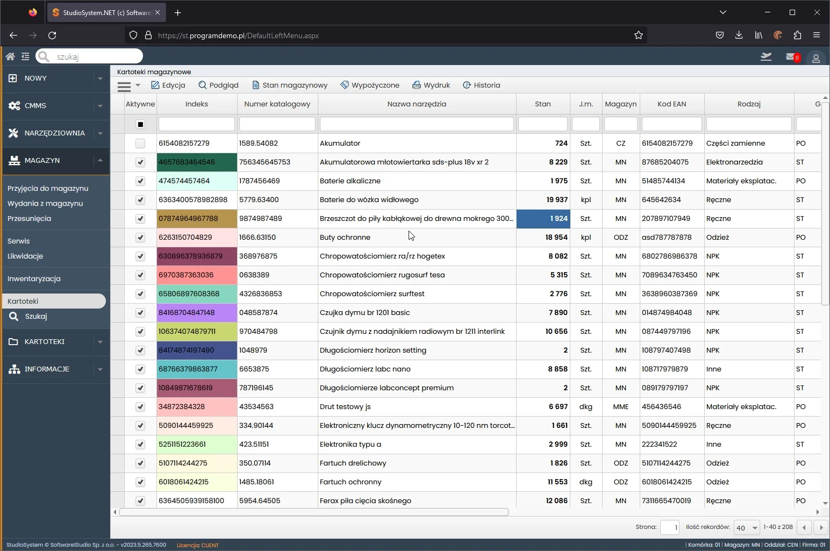The height and width of the screenshot is (551, 830).
Task: Open Inwentaryzacja in the sidebar
Action: [x=34, y=278]
